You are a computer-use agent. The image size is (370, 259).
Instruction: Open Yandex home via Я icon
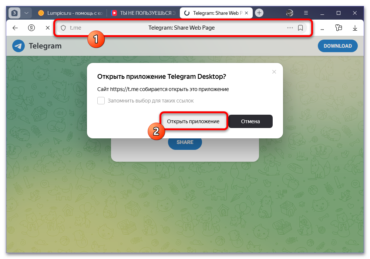click(x=31, y=28)
